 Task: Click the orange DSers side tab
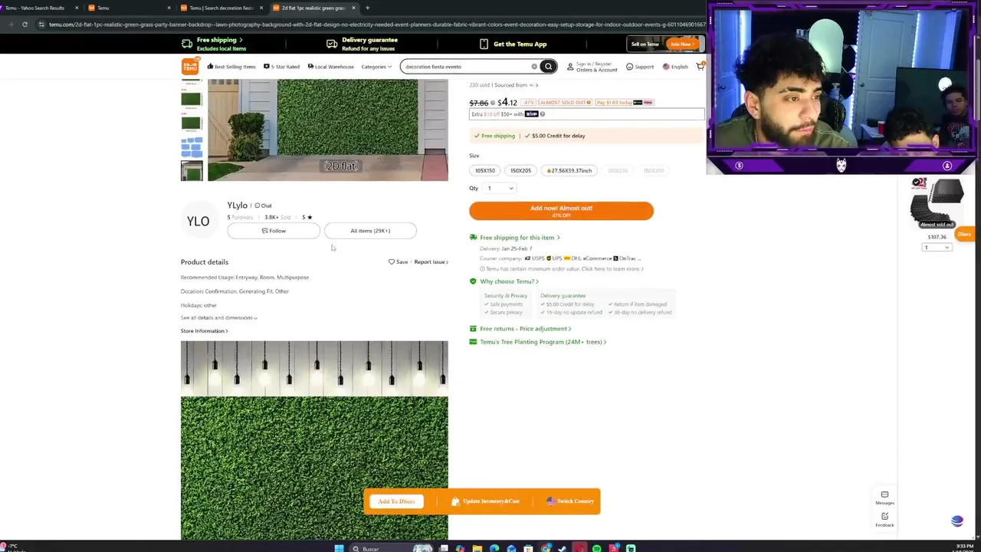(964, 234)
